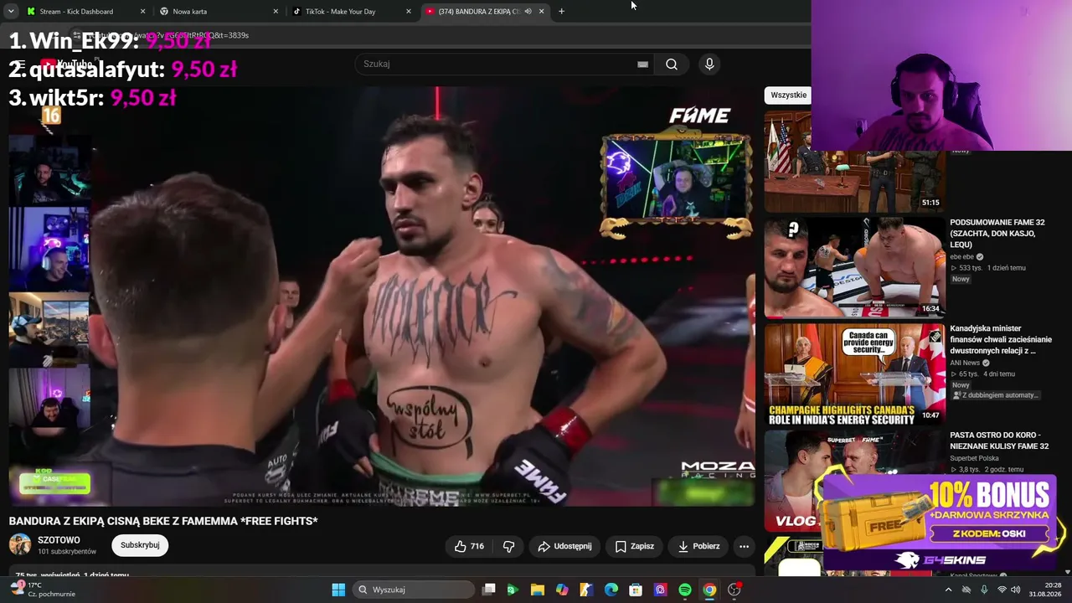Show hidden system tray icons chevron
Image resolution: width=1072 pixels, height=603 pixels.
(948, 590)
